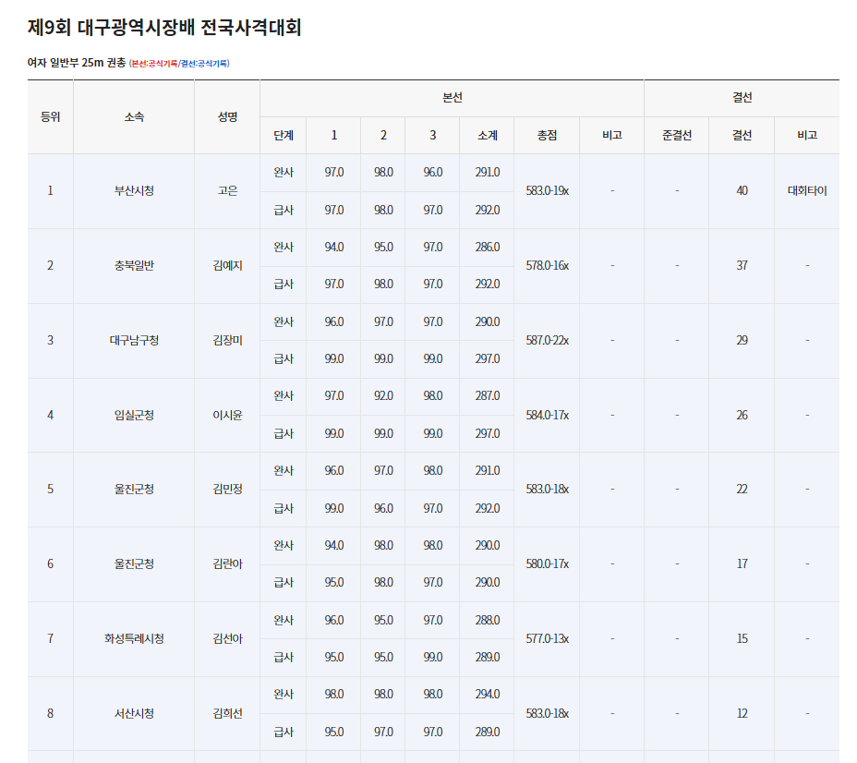The height and width of the screenshot is (763, 857).
Task: Select team name 임실군청
Action: (134, 416)
